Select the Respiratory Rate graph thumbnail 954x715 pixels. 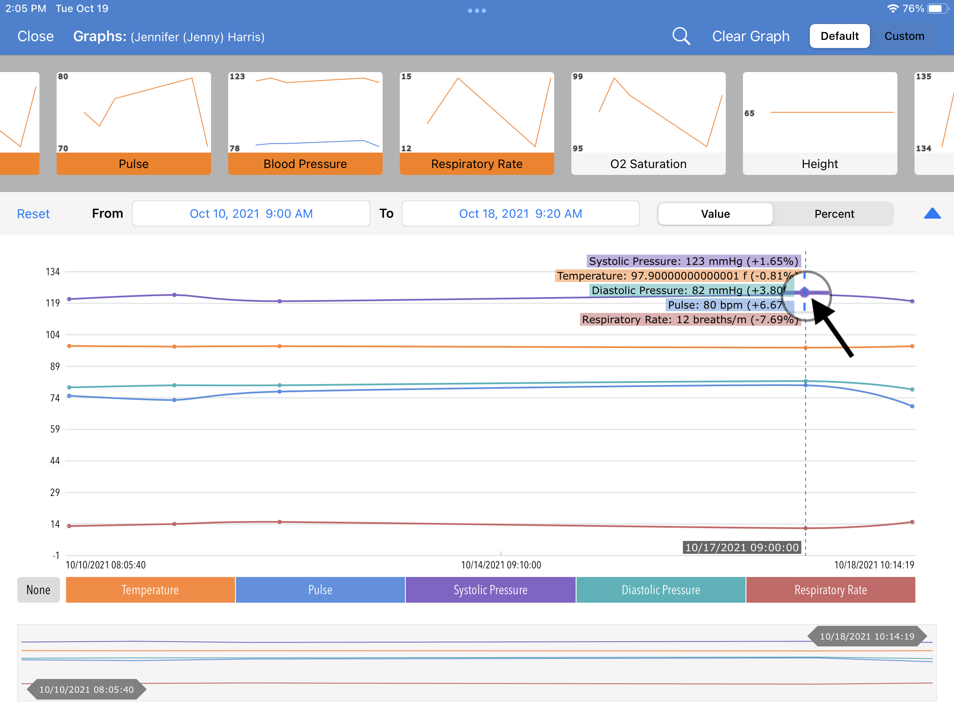pyautogui.click(x=477, y=123)
